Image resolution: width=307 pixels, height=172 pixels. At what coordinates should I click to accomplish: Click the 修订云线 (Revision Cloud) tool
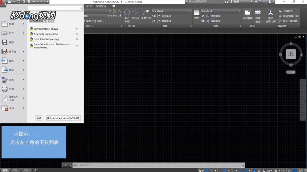click(258, 16)
